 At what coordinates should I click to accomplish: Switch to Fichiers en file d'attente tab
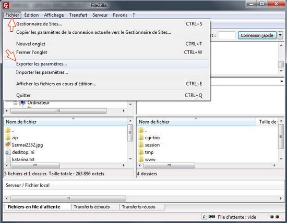[x=38, y=207]
